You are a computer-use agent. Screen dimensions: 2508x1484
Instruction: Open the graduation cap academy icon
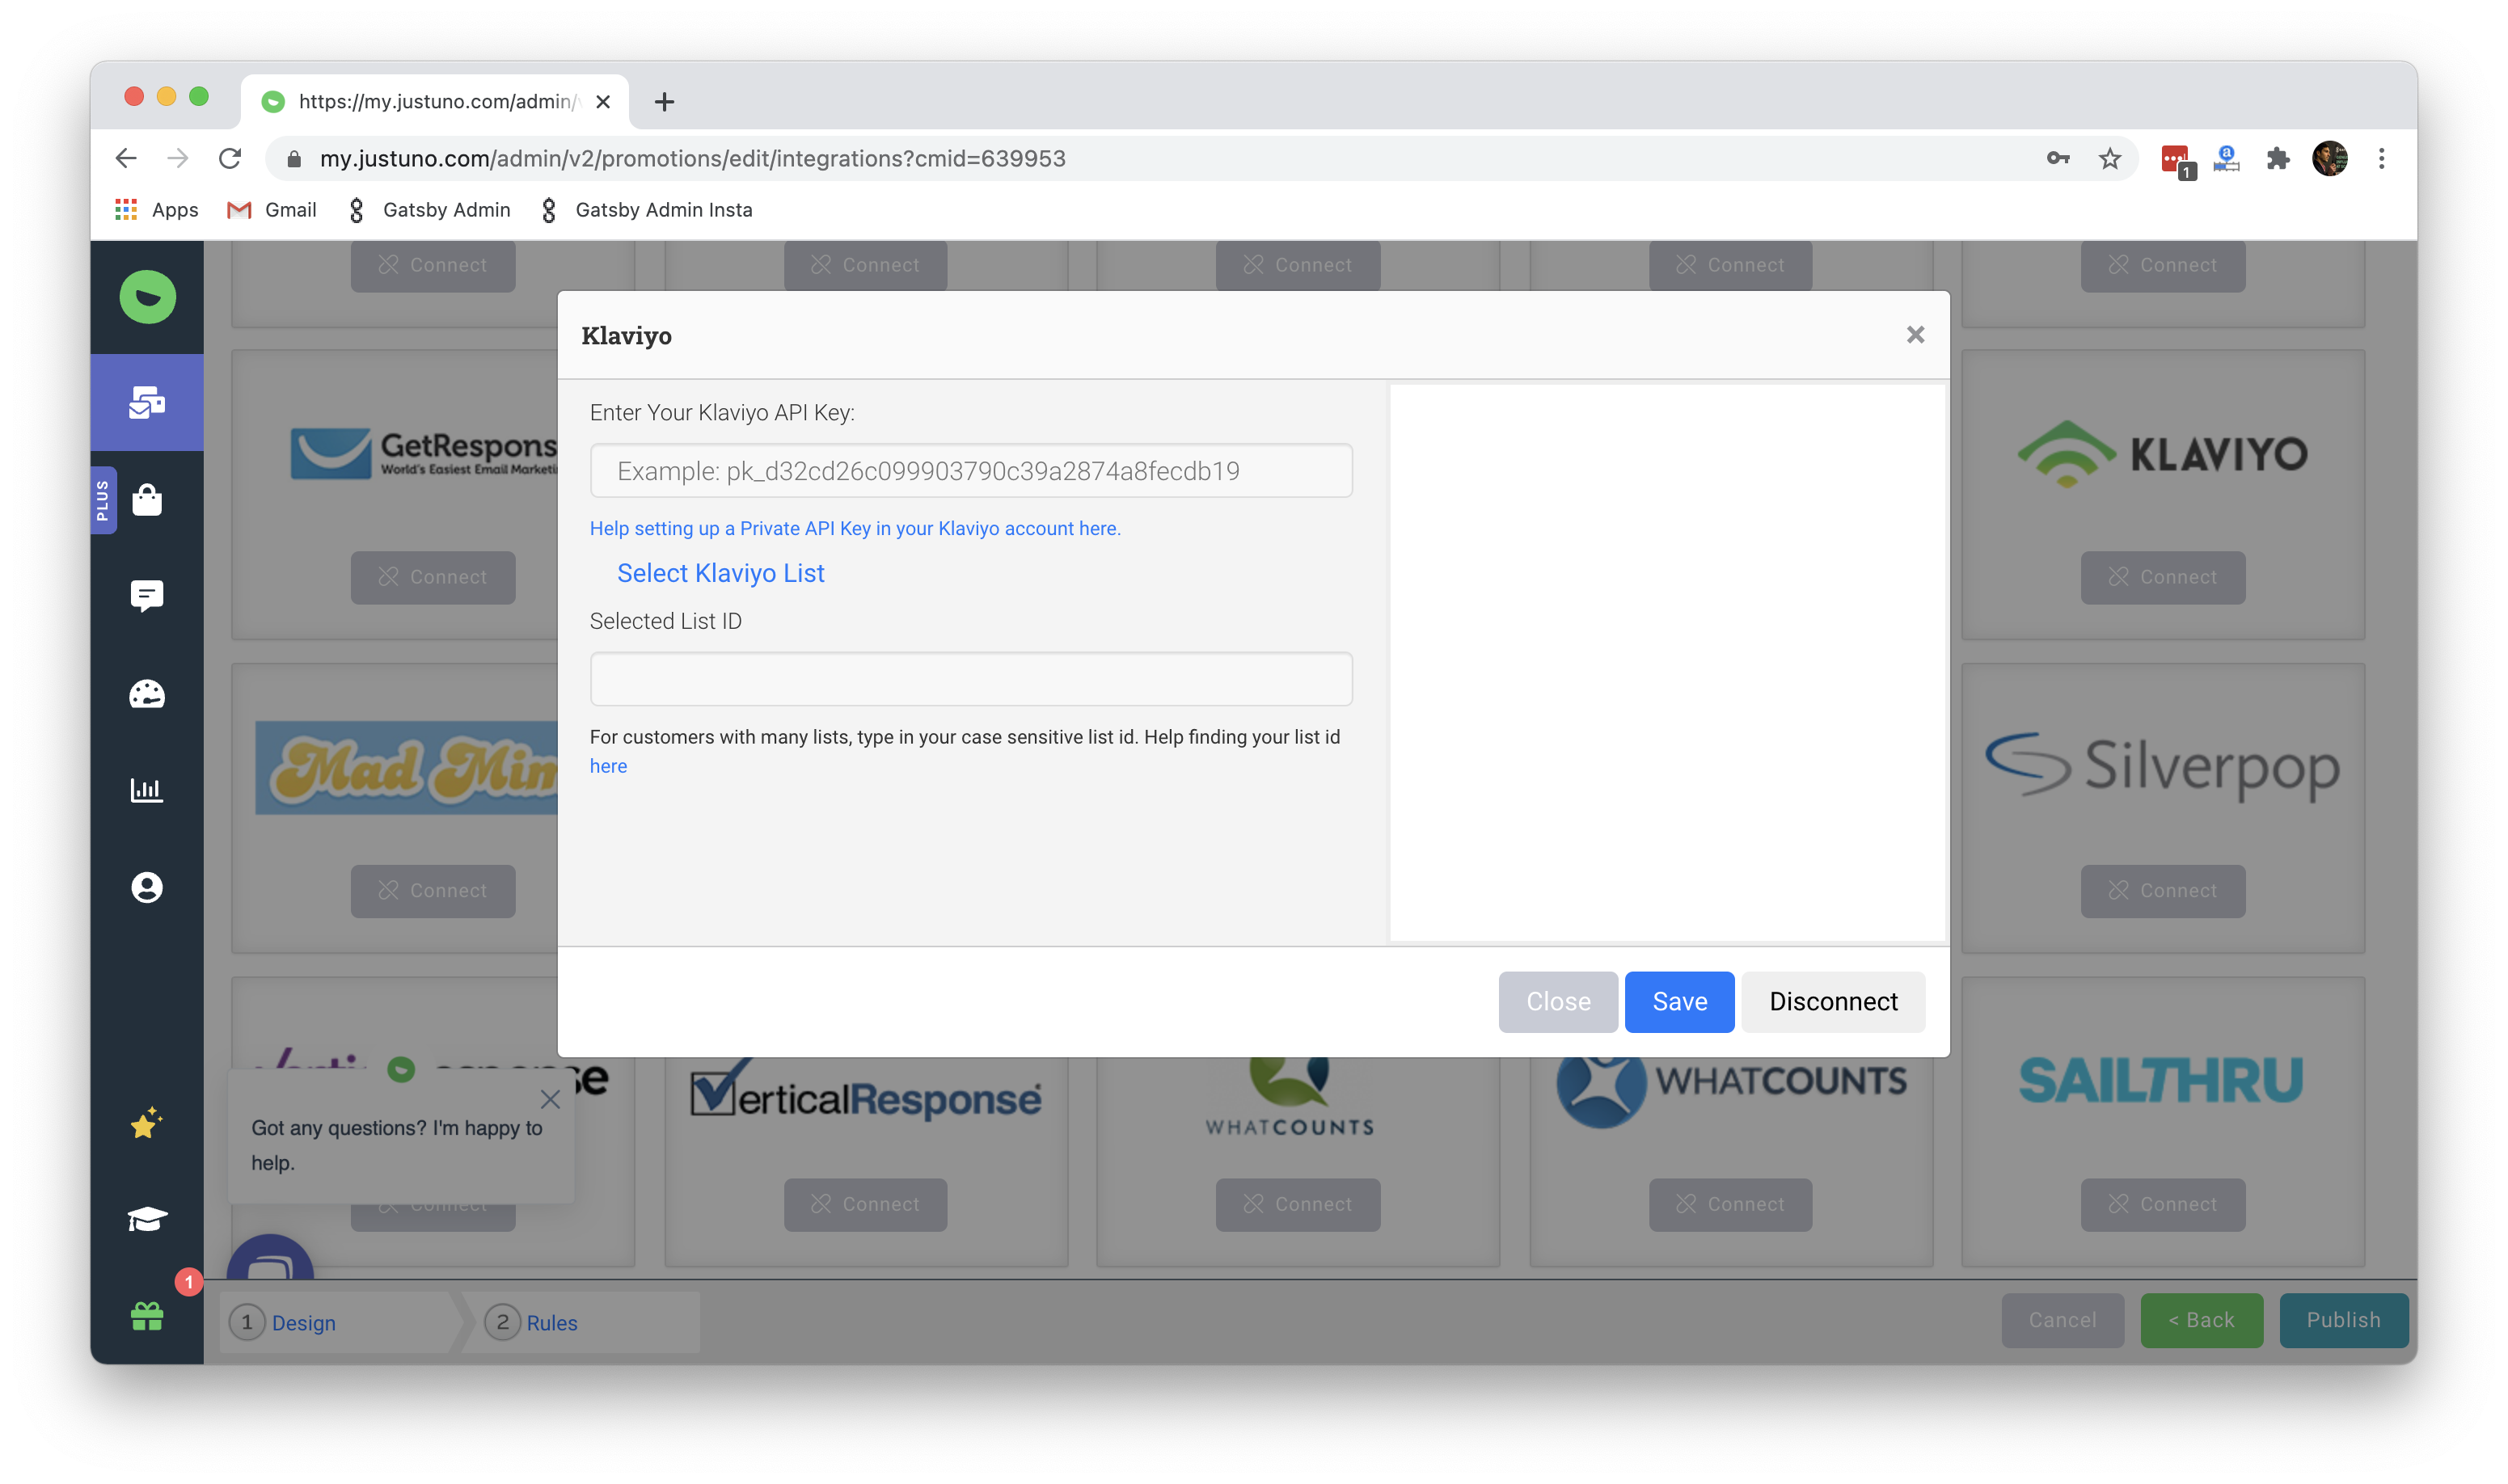point(147,1219)
